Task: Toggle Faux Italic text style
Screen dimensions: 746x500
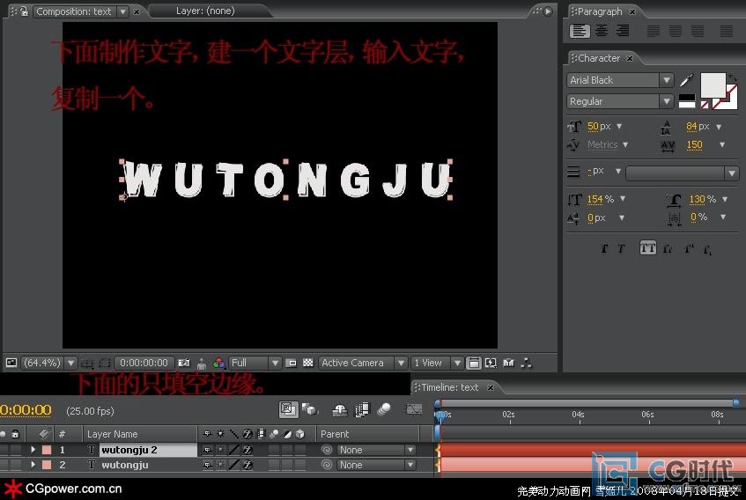Action: [621, 248]
